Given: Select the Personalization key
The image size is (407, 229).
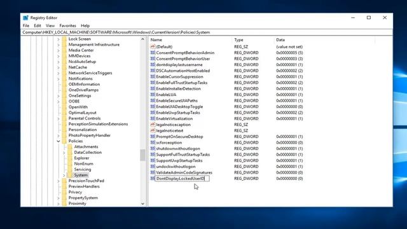Looking at the screenshot, I should click(x=83, y=130).
